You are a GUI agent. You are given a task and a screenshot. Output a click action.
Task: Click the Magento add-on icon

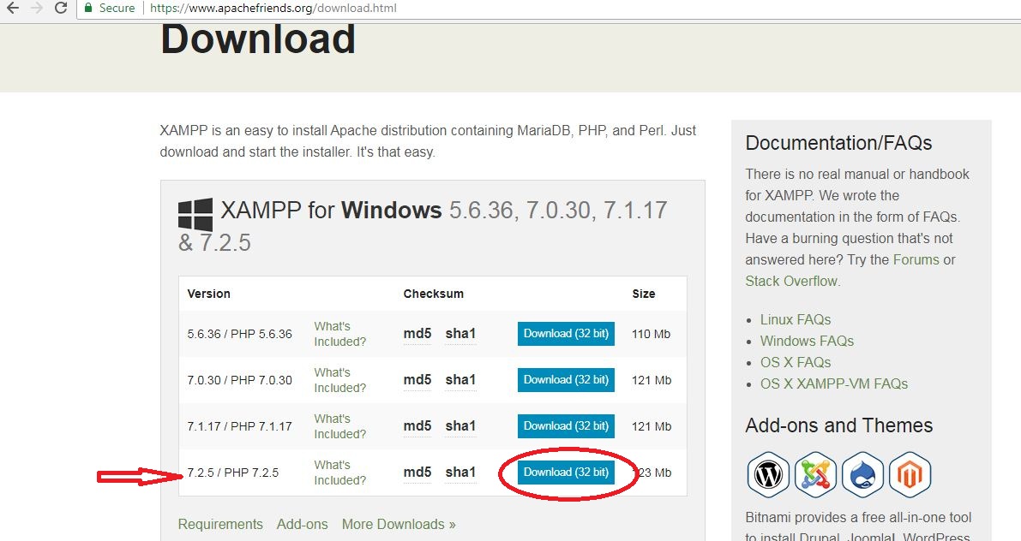[x=910, y=474]
